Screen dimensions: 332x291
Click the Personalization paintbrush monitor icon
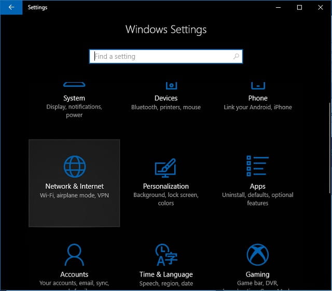coord(165,168)
